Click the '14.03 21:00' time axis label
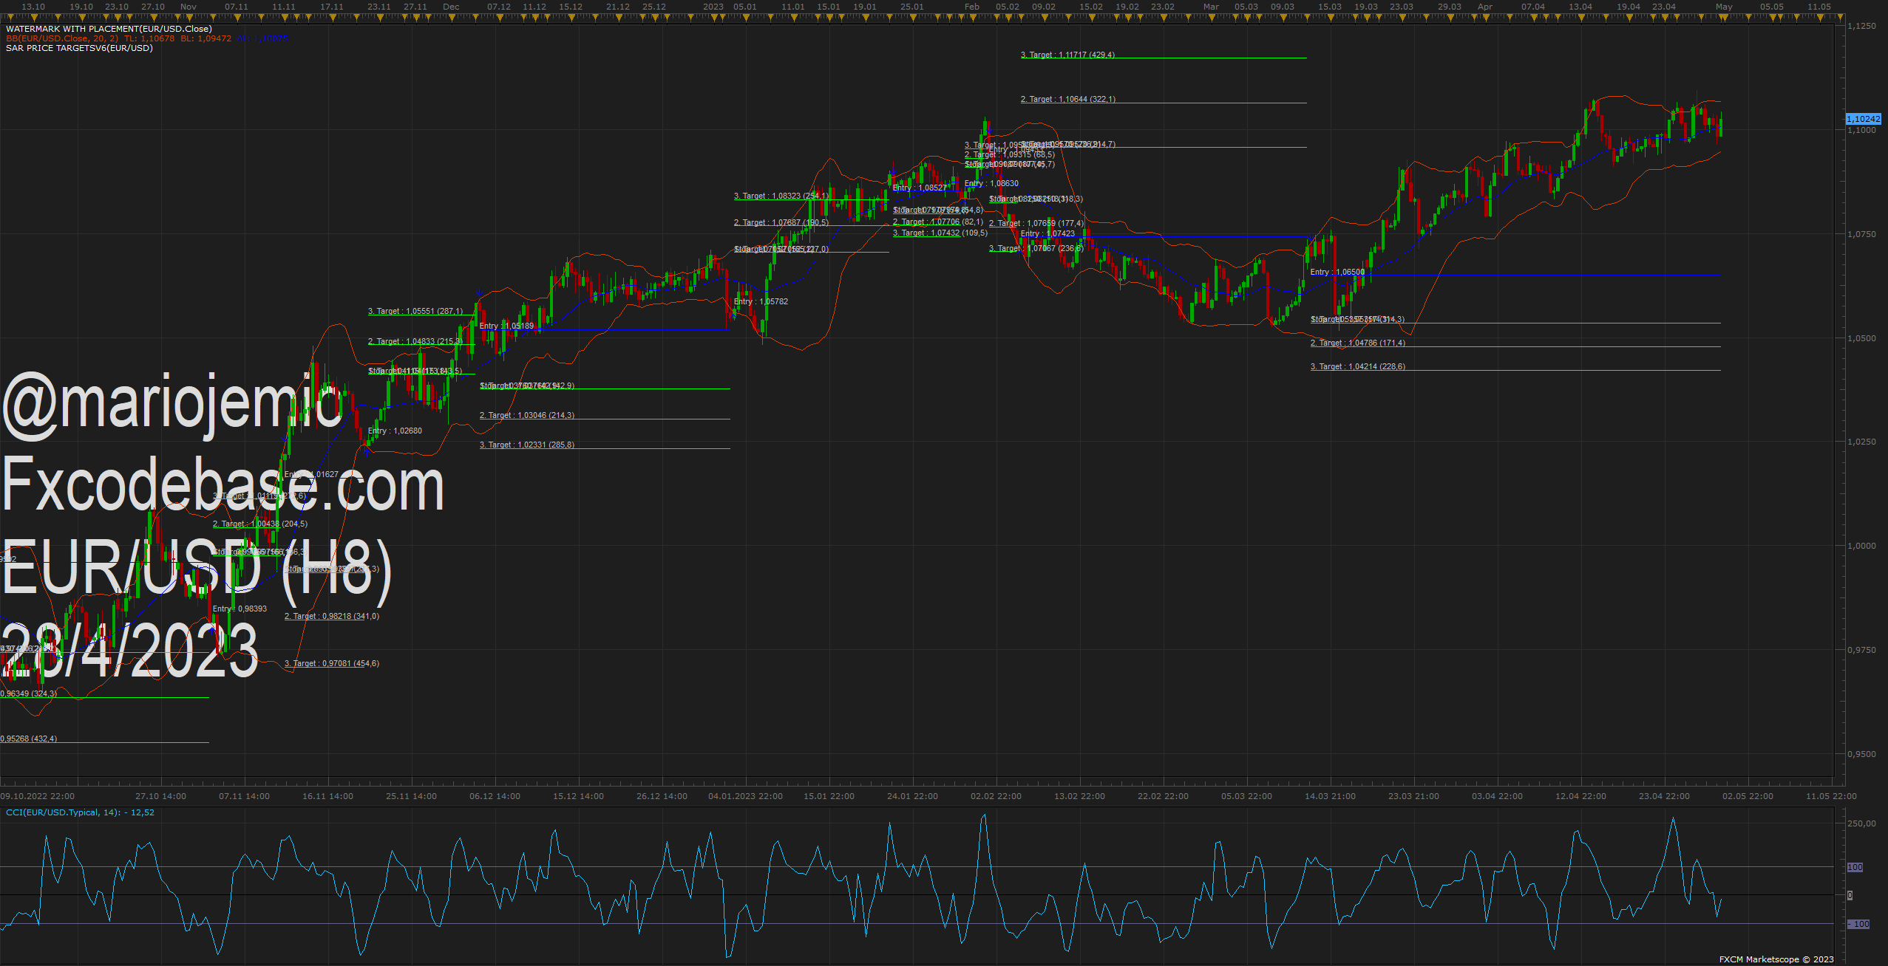The image size is (1888, 966). tap(1330, 796)
